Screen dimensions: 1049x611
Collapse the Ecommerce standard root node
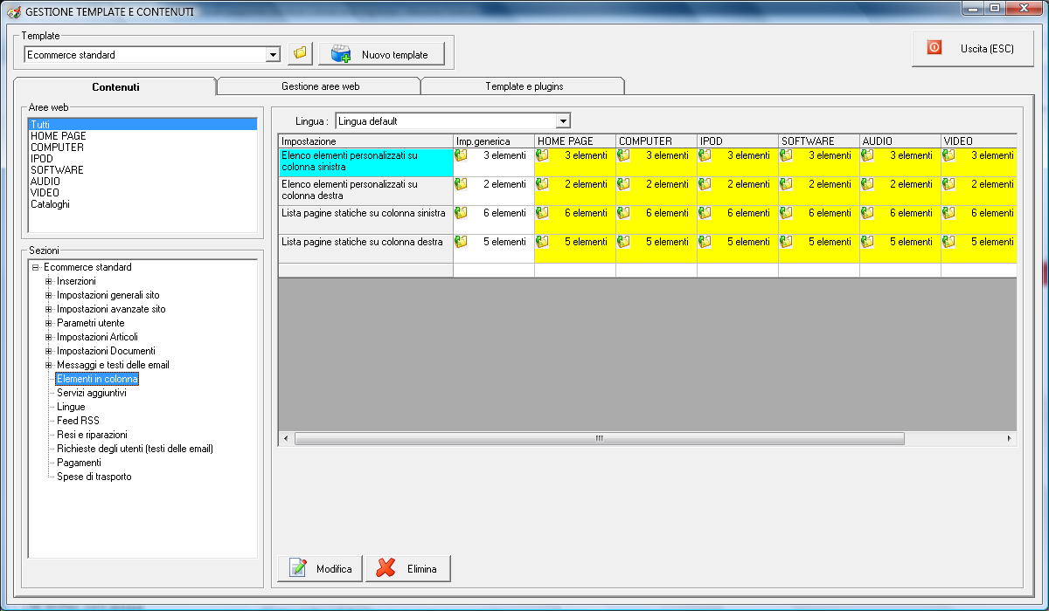coord(36,267)
